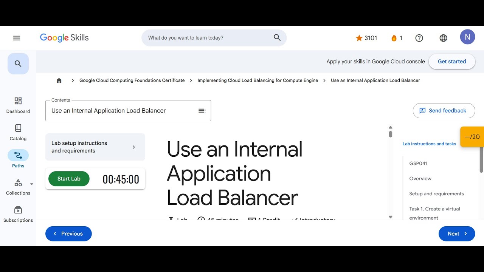Click the Send feedback button

[444, 111]
